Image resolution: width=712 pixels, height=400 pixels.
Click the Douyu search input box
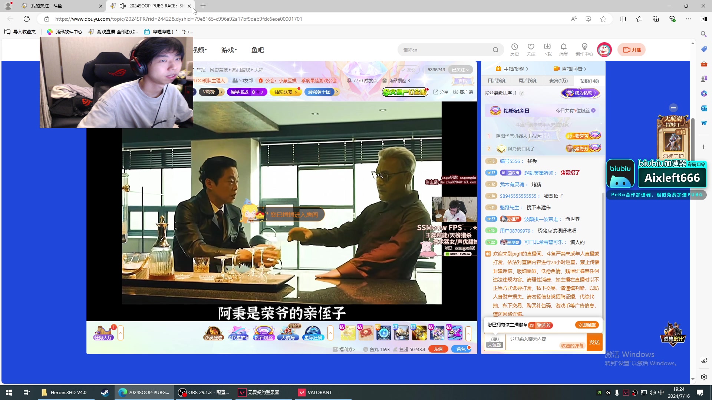445,50
